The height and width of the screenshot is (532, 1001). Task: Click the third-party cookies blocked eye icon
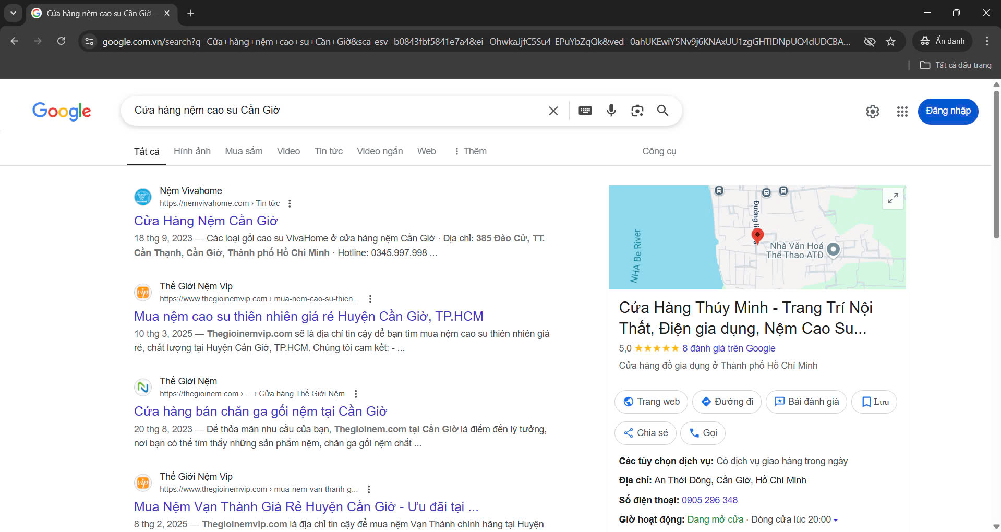pyautogui.click(x=870, y=41)
